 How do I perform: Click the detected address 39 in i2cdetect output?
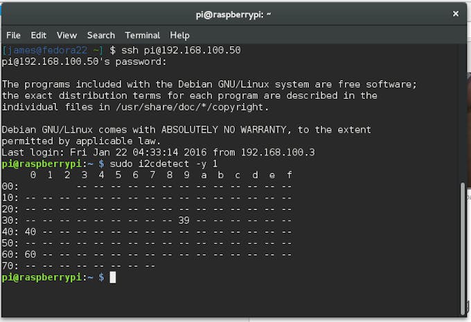tap(184, 220)
